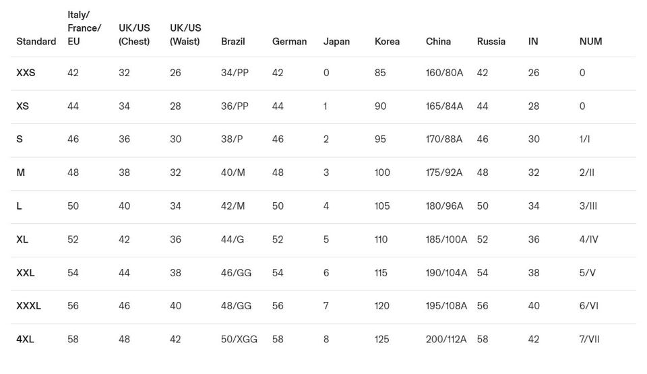Select the UK/US (Chest) column header
The image size is (647, 374).
pyautogui.click(x=134, y=35)
